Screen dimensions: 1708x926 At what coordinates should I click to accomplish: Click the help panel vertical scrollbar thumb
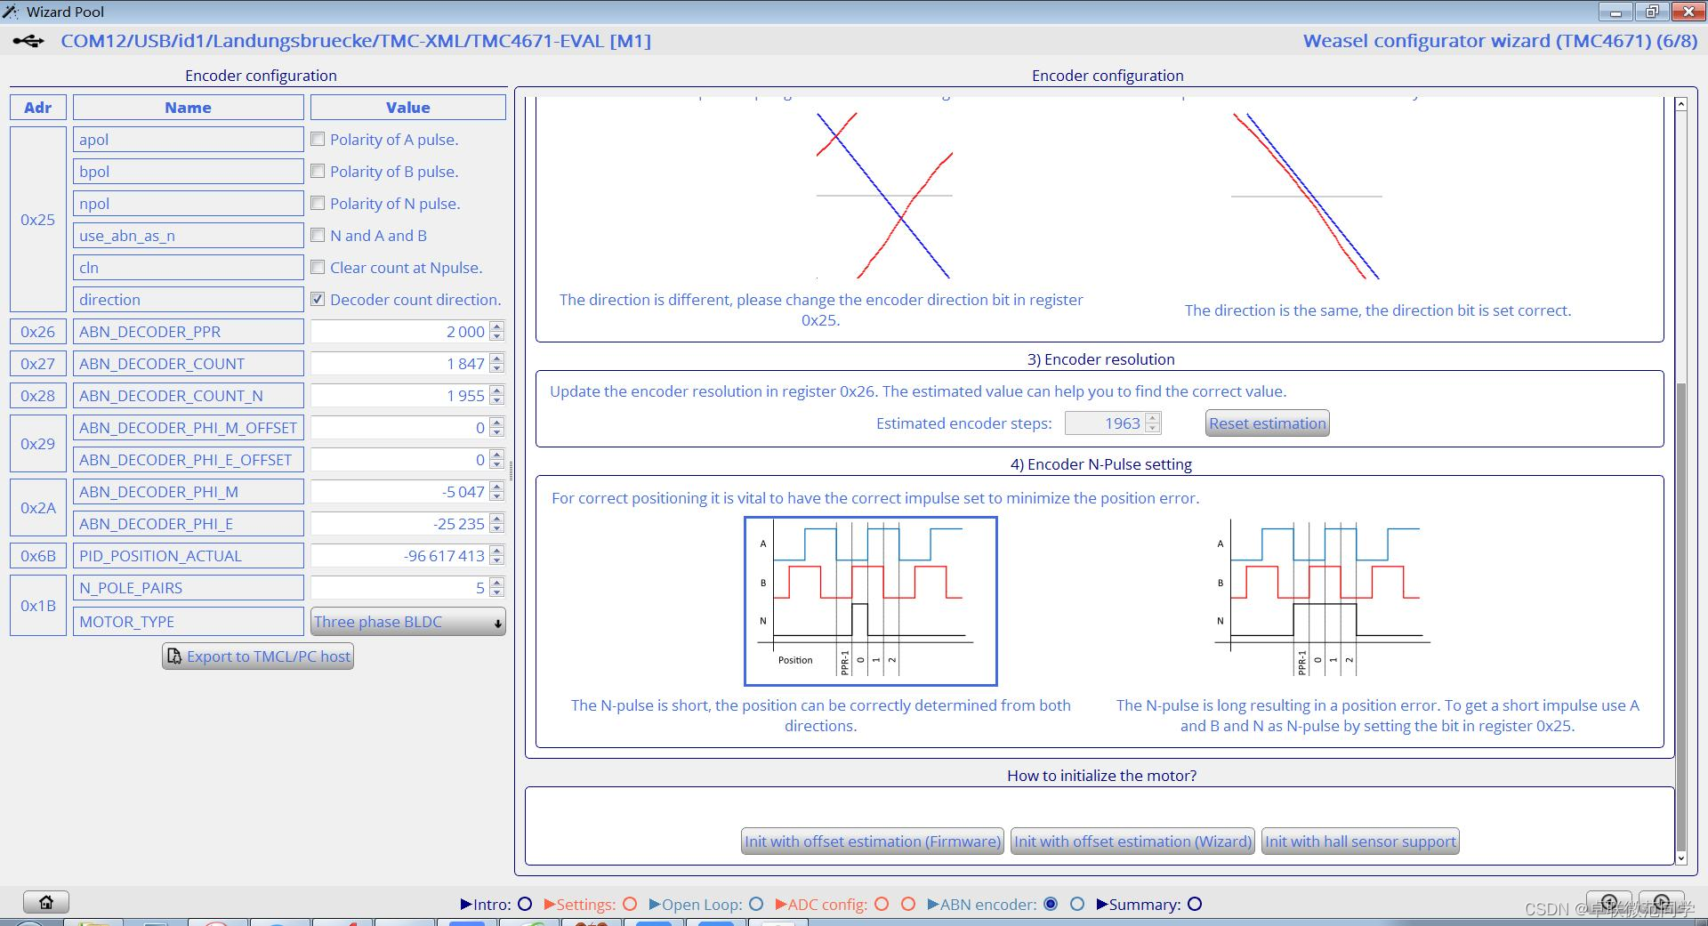(1680, 616)
